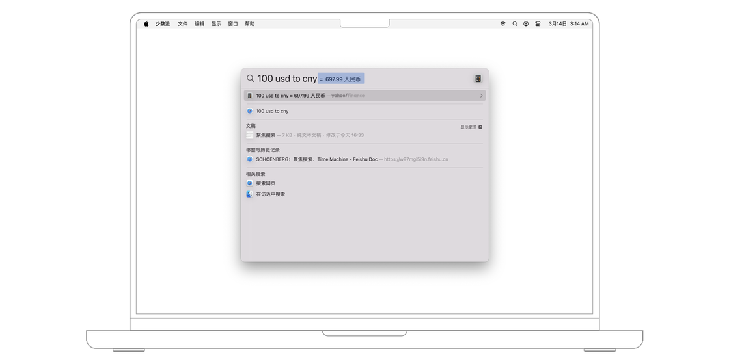Click the date and time 3月14日 3:14 AM
Screen dimensions: 729x364
pyautogui.click(x=569, y=23)
